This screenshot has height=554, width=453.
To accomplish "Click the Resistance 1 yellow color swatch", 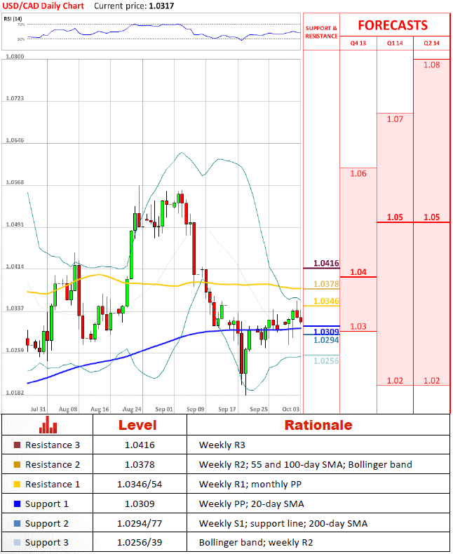I will (17, 484).
